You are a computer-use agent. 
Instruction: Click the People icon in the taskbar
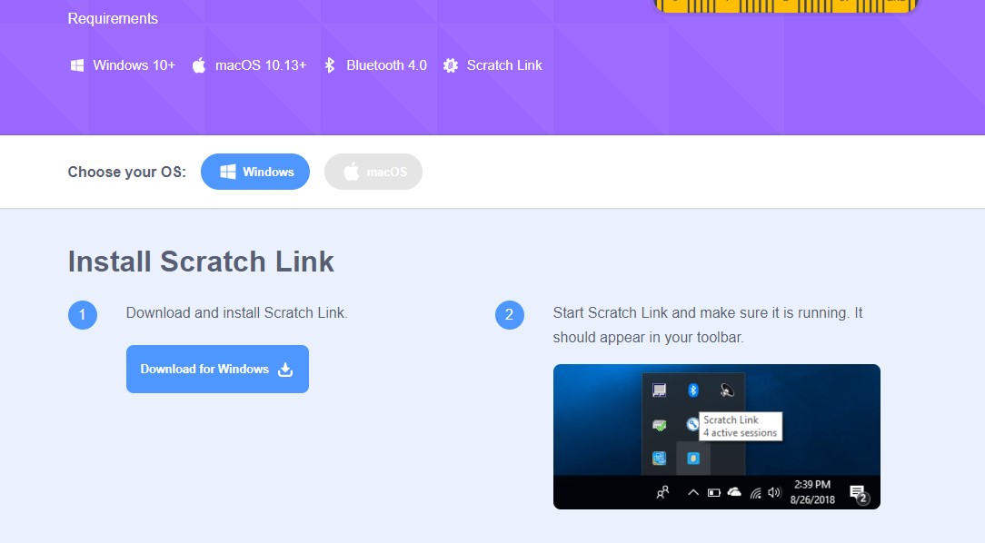[x=662, y=493]
